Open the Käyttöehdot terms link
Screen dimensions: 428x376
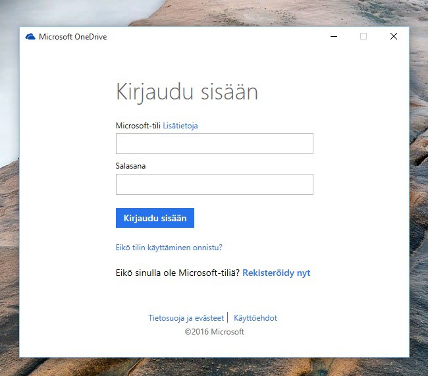coord(255,317)
